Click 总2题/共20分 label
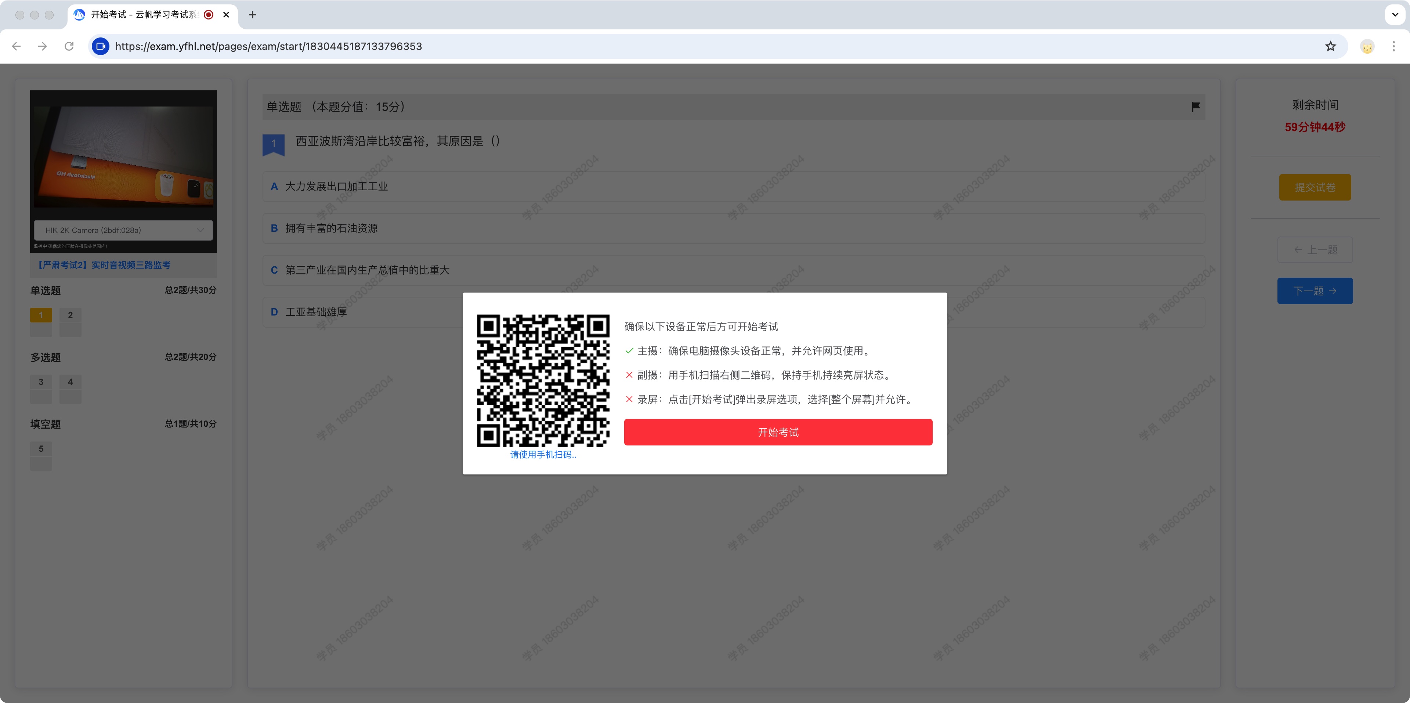 coord(191,357)
